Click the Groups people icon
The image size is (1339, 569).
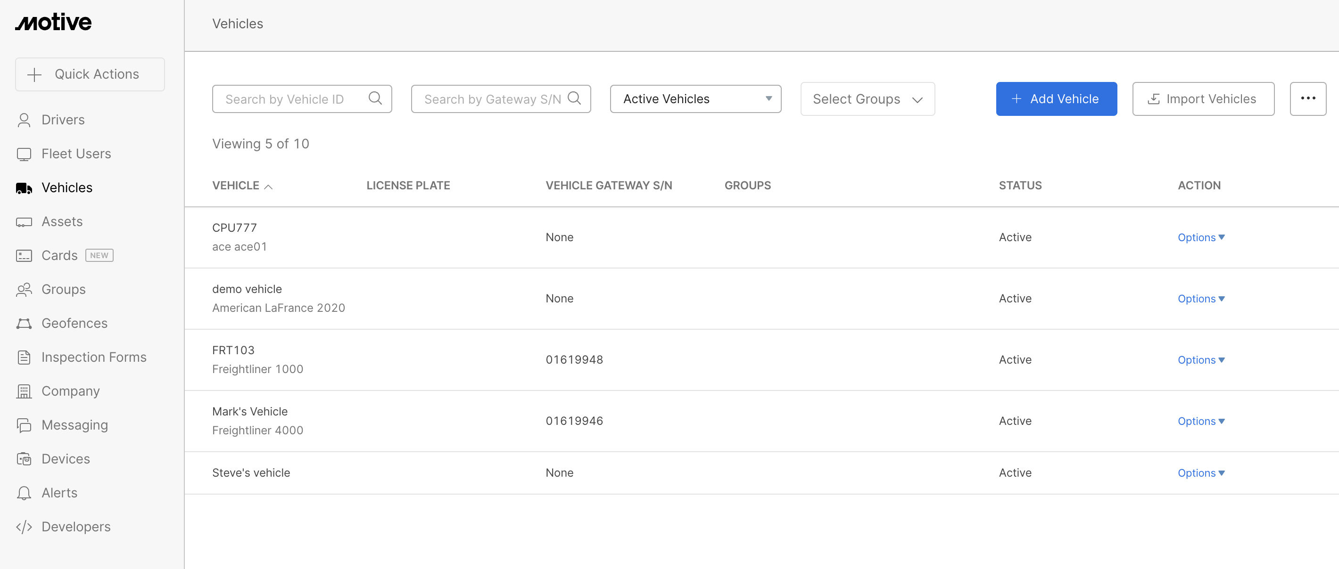(x=24, y=289)
